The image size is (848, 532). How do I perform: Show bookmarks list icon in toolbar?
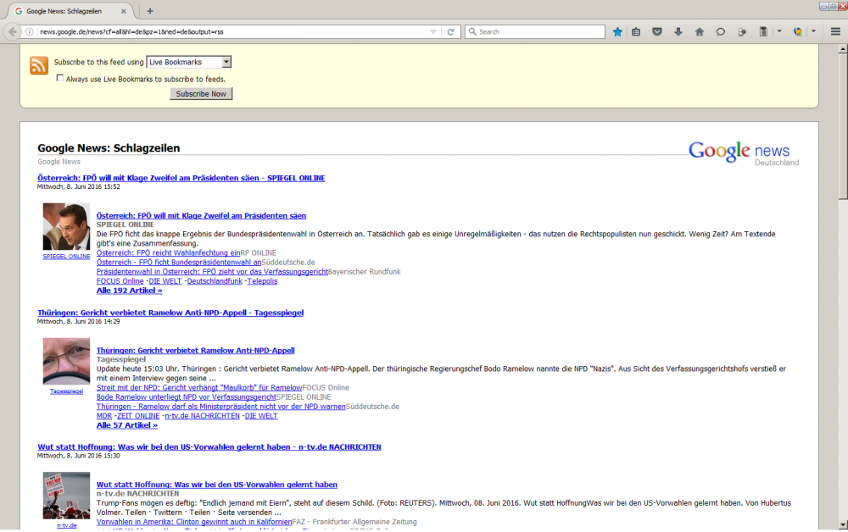[x=636, y=32]
